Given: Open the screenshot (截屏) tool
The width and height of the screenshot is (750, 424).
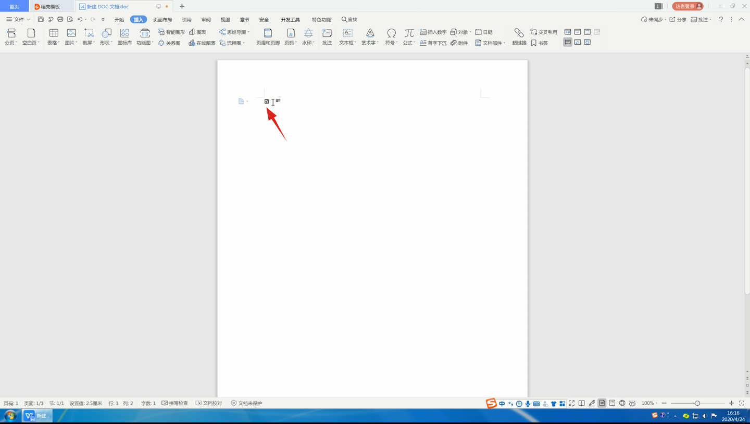Looking at the screenshot, I should pyautogui.click(x=89, y=37).
